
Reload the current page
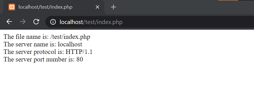point(36,22)
